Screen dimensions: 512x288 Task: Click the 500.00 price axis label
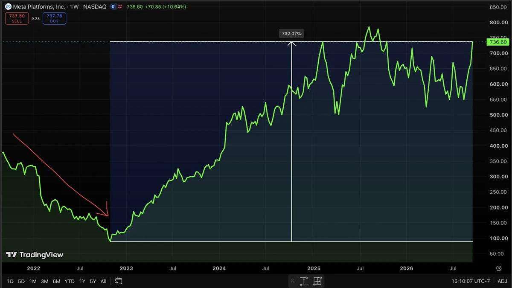click(499, 115)
